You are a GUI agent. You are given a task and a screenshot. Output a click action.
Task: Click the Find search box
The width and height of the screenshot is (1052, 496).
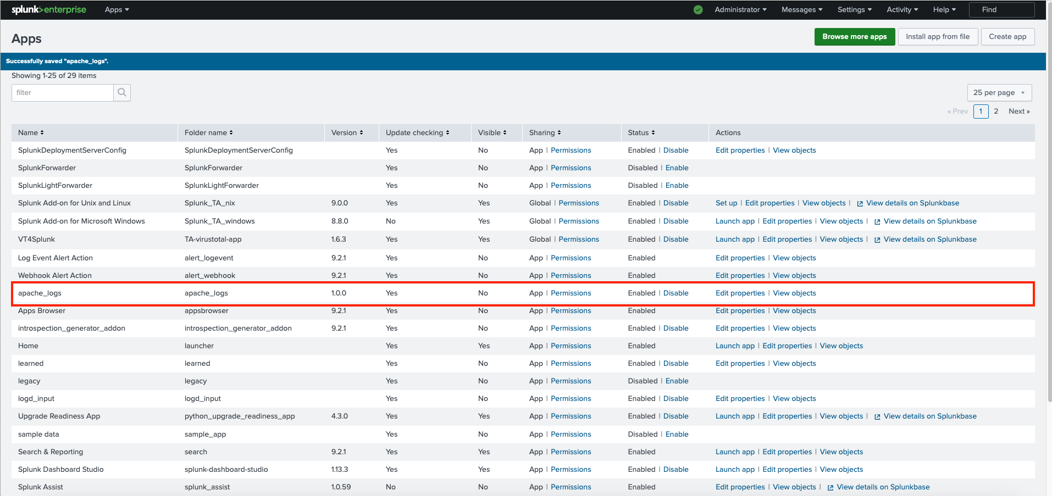click(1001, 9)
